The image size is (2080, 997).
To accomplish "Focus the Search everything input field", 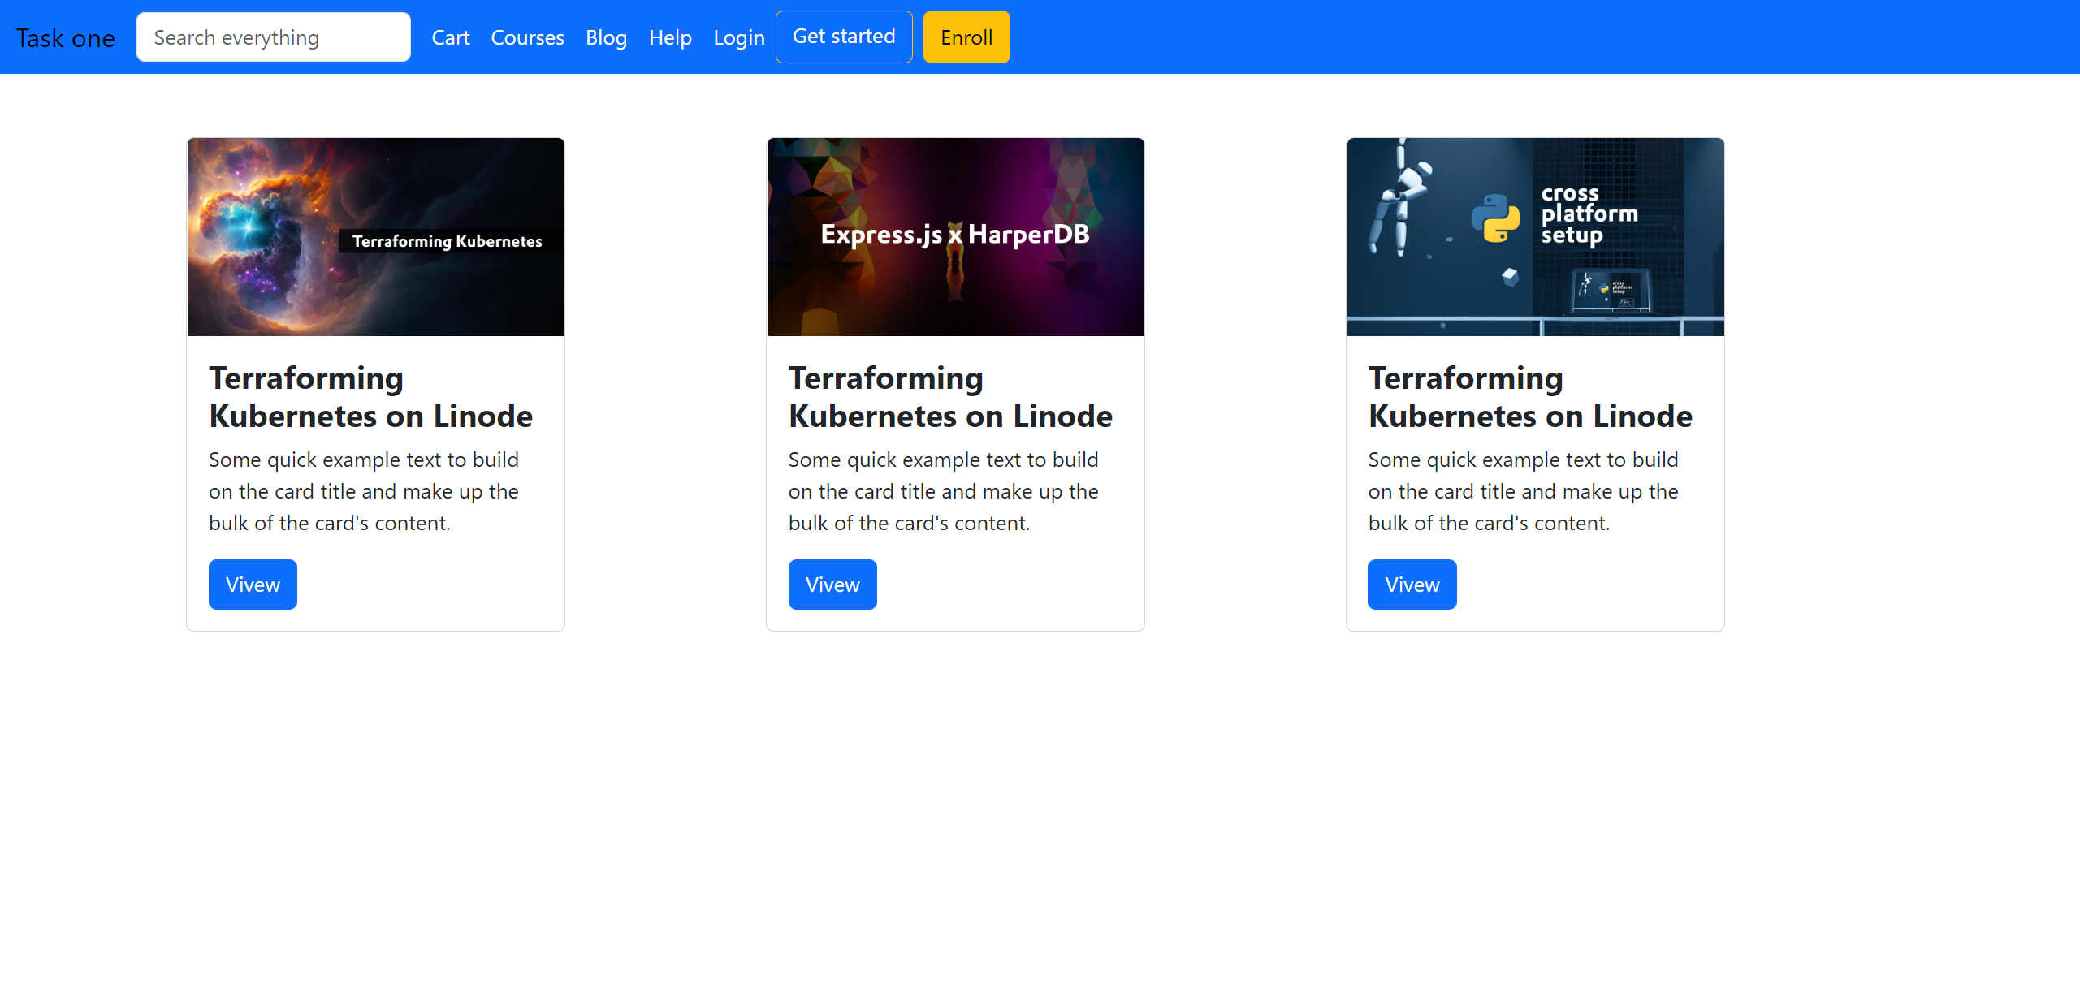I will coord(273,37).
